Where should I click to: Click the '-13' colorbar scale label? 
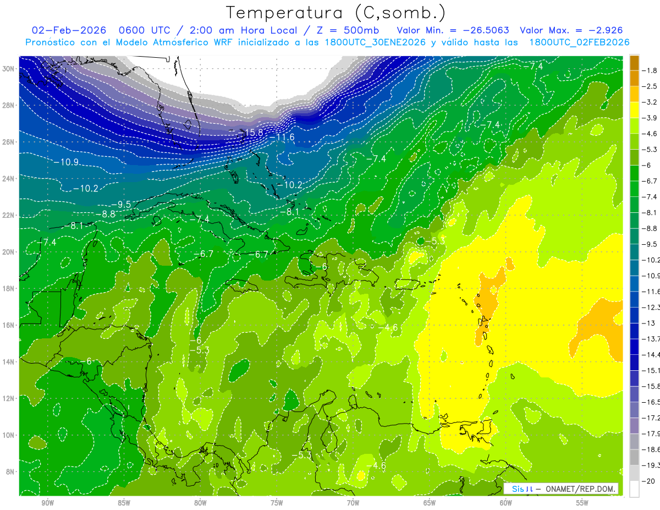(648, 323)
